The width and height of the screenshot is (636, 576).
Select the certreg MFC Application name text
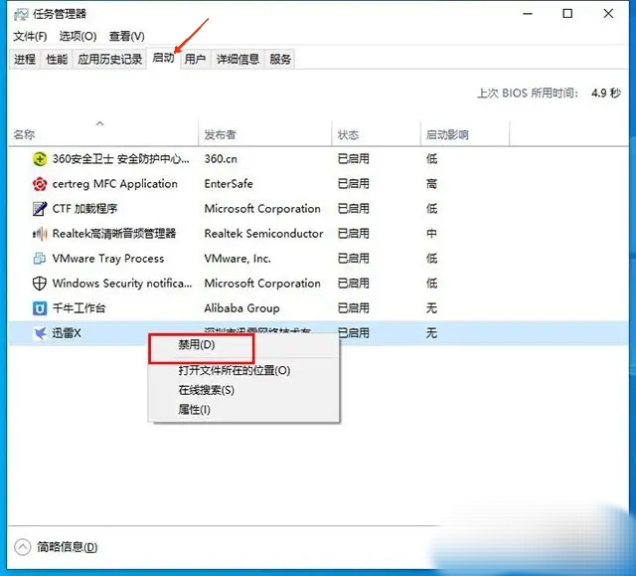(x=115, y=184)
